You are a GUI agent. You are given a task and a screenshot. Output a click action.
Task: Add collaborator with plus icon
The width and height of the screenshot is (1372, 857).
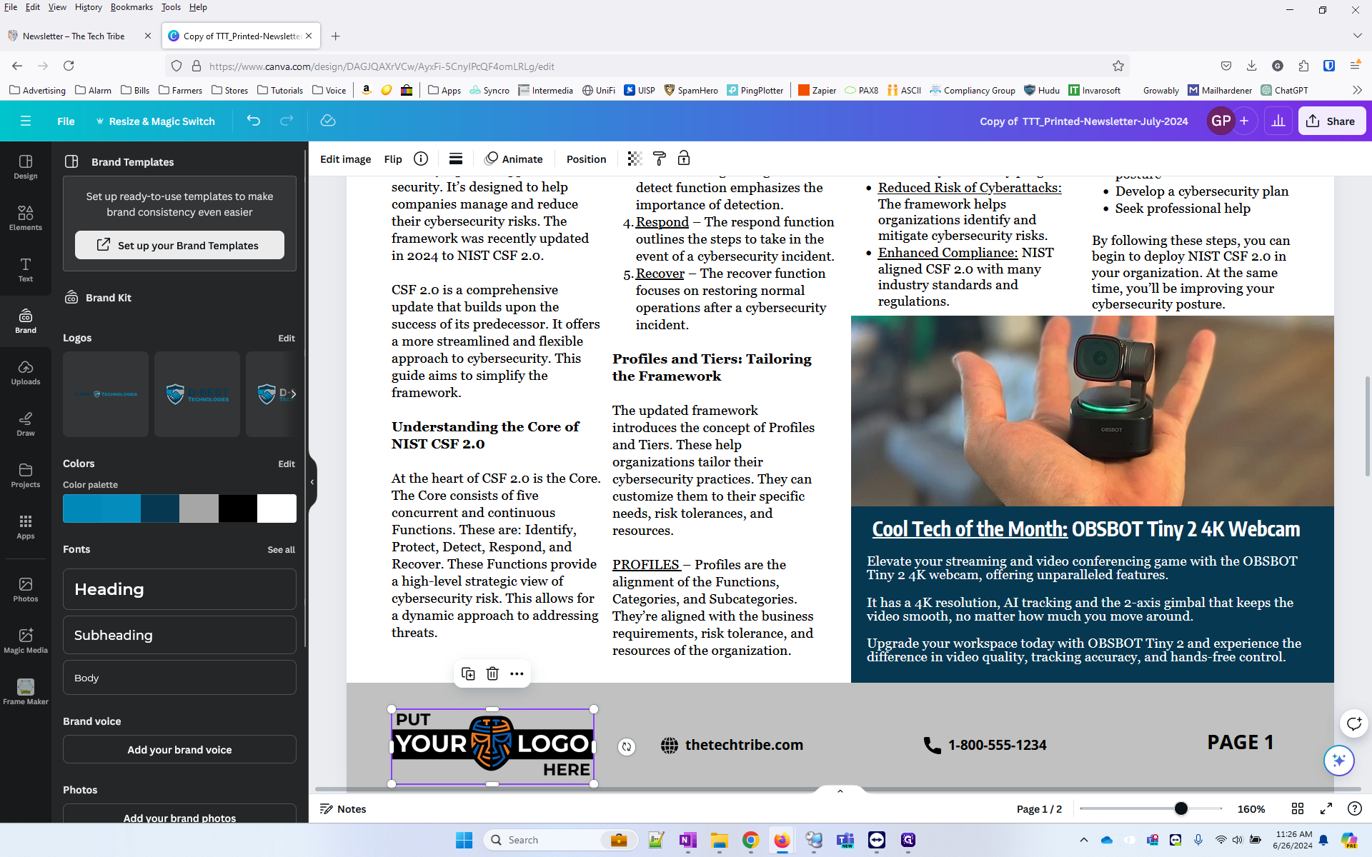1244,121
